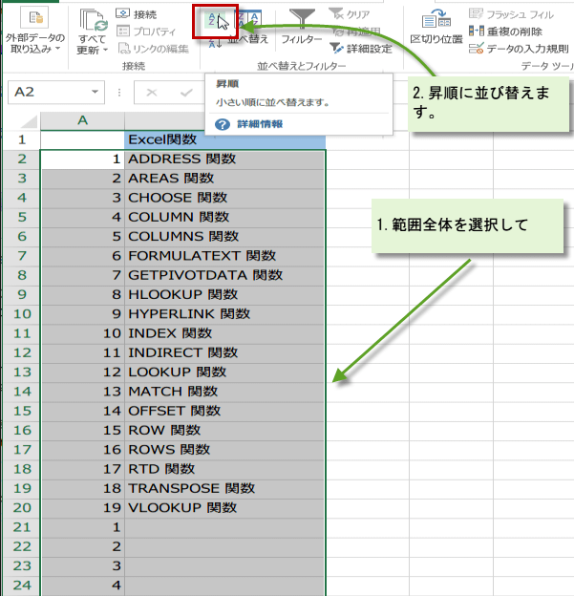Click cell HYPERLINK 関数
Image resolution: width=574 pixels, height=596 pixels.
[x=224, y=314]
